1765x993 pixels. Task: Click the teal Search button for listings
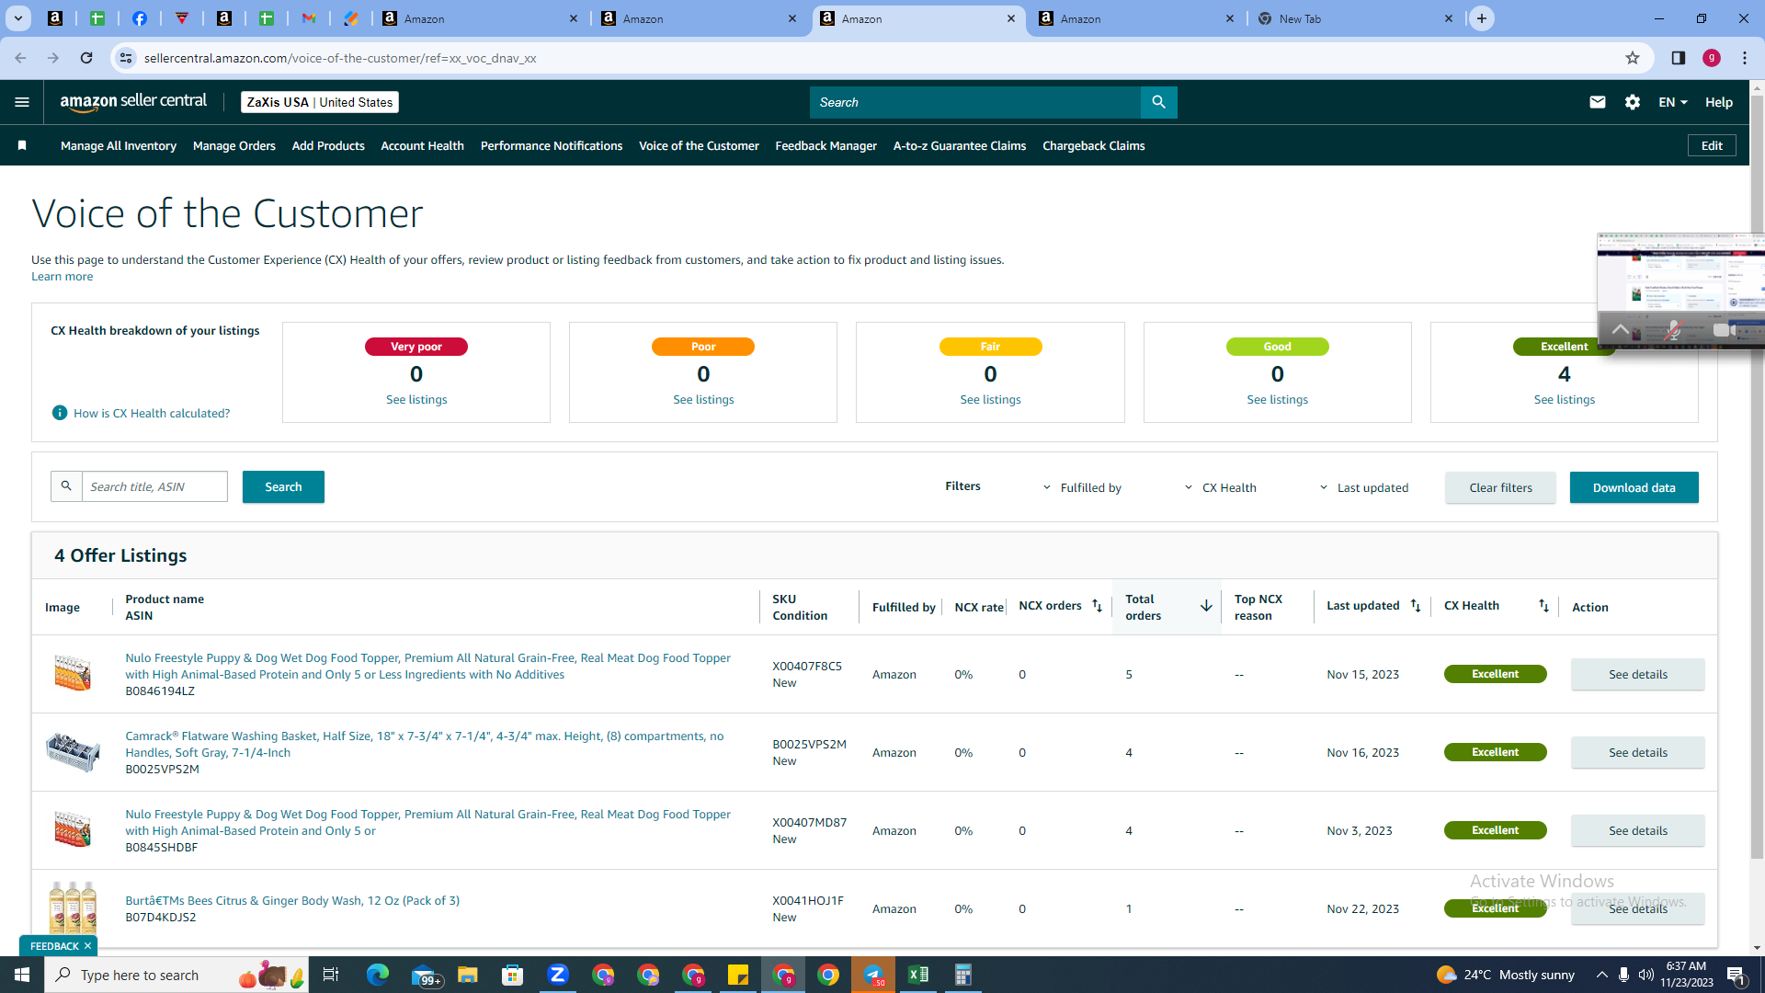click(x=283, y=486)
